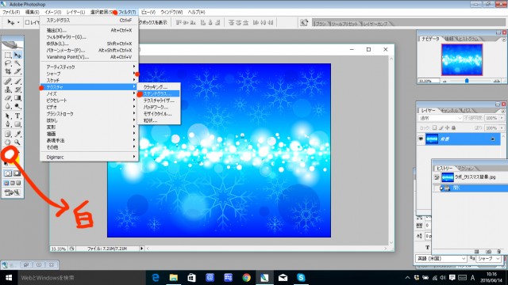Select the Zoom magnifier tool
The height and width of the screenshot is (285, 508).
(17, 142)
